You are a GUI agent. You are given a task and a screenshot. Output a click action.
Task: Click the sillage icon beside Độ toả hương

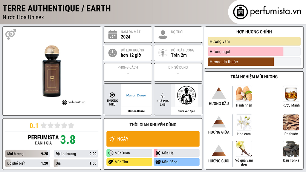click(163, 53)
